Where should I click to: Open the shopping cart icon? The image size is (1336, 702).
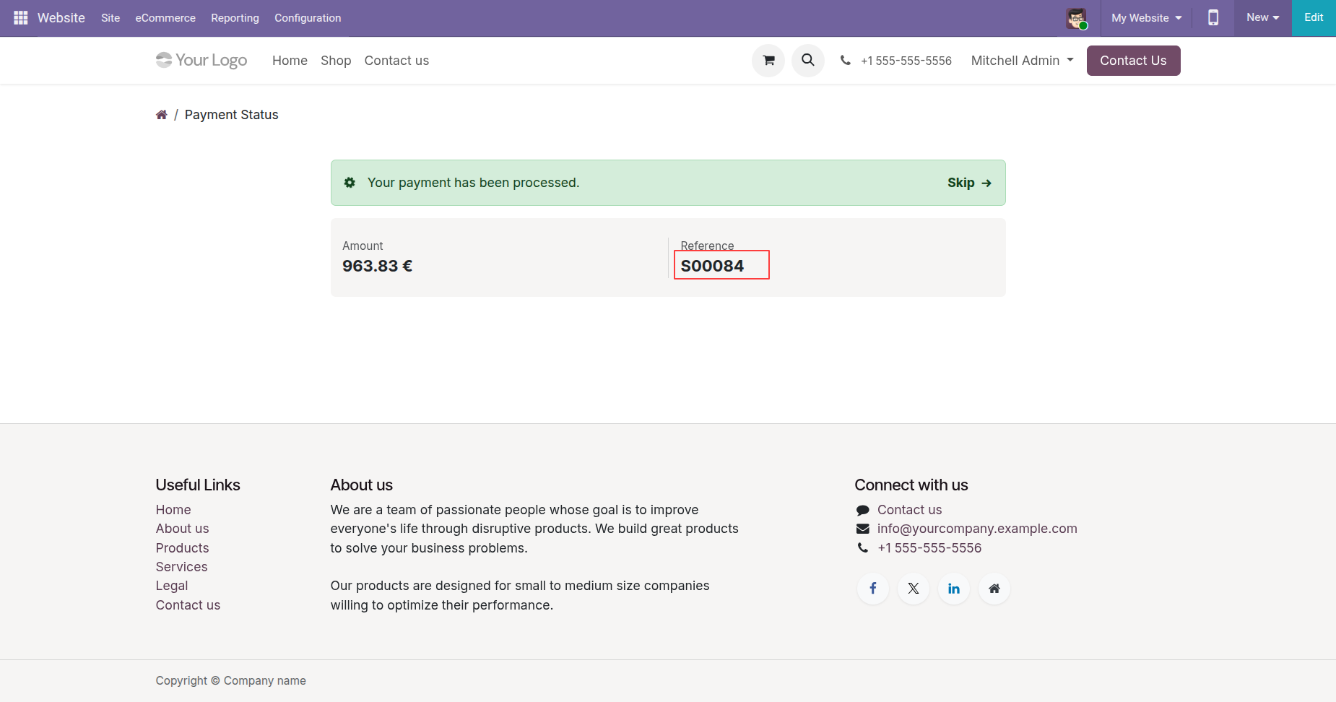768,61
